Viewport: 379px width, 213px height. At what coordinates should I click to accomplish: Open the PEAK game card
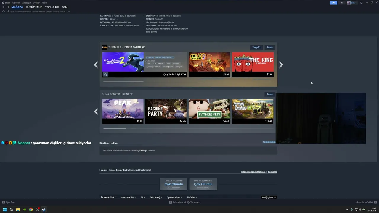point(123,112)
